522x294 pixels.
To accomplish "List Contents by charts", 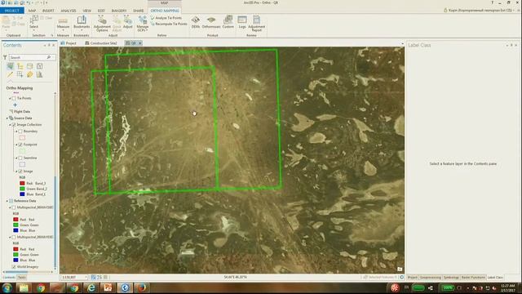I will [39, 74].
